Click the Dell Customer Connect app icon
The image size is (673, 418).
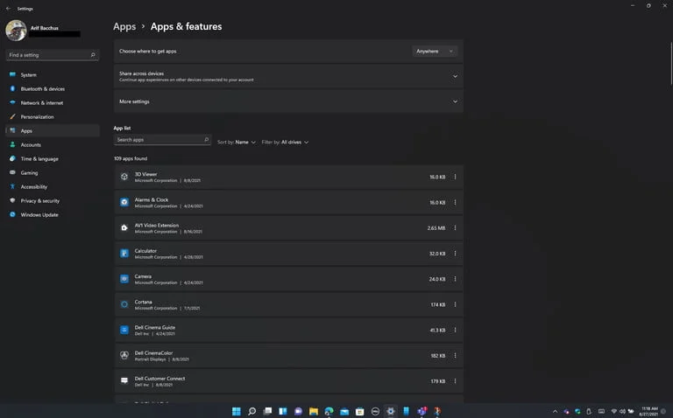pyautogui.click(x=124, y=380)
